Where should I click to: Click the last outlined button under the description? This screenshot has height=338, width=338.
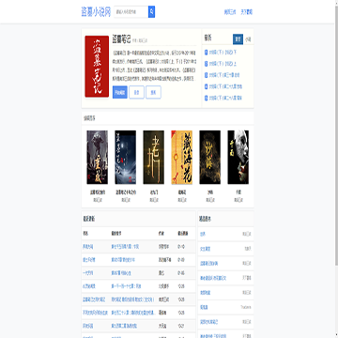[x=153, y=92]
